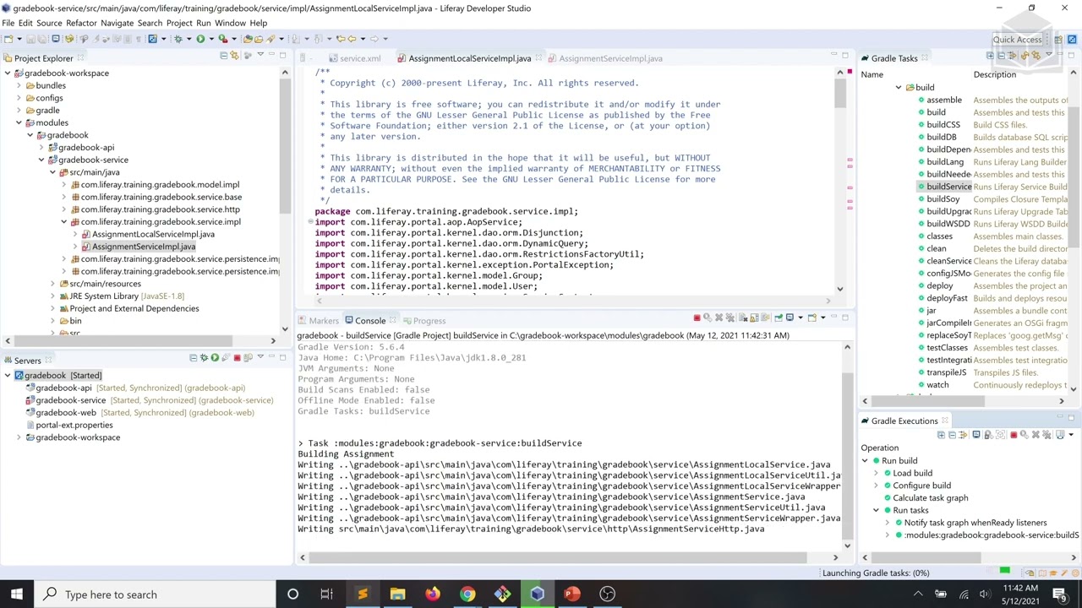This screenshot has height=608, width=1082.
Task: Select buildCSS Gradle task
Action: point(943,125)
